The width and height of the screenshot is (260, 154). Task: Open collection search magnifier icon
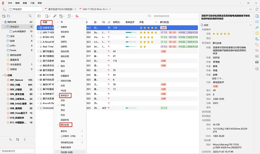(x=30, y=16)
